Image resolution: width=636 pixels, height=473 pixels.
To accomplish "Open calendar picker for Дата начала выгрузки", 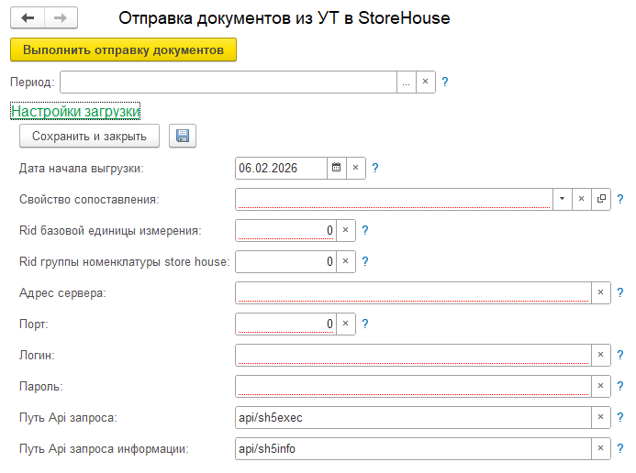I will pos(336,168).
